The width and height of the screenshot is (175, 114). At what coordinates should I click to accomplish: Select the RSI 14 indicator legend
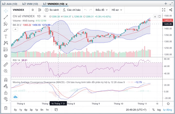[x=16, y=60]
